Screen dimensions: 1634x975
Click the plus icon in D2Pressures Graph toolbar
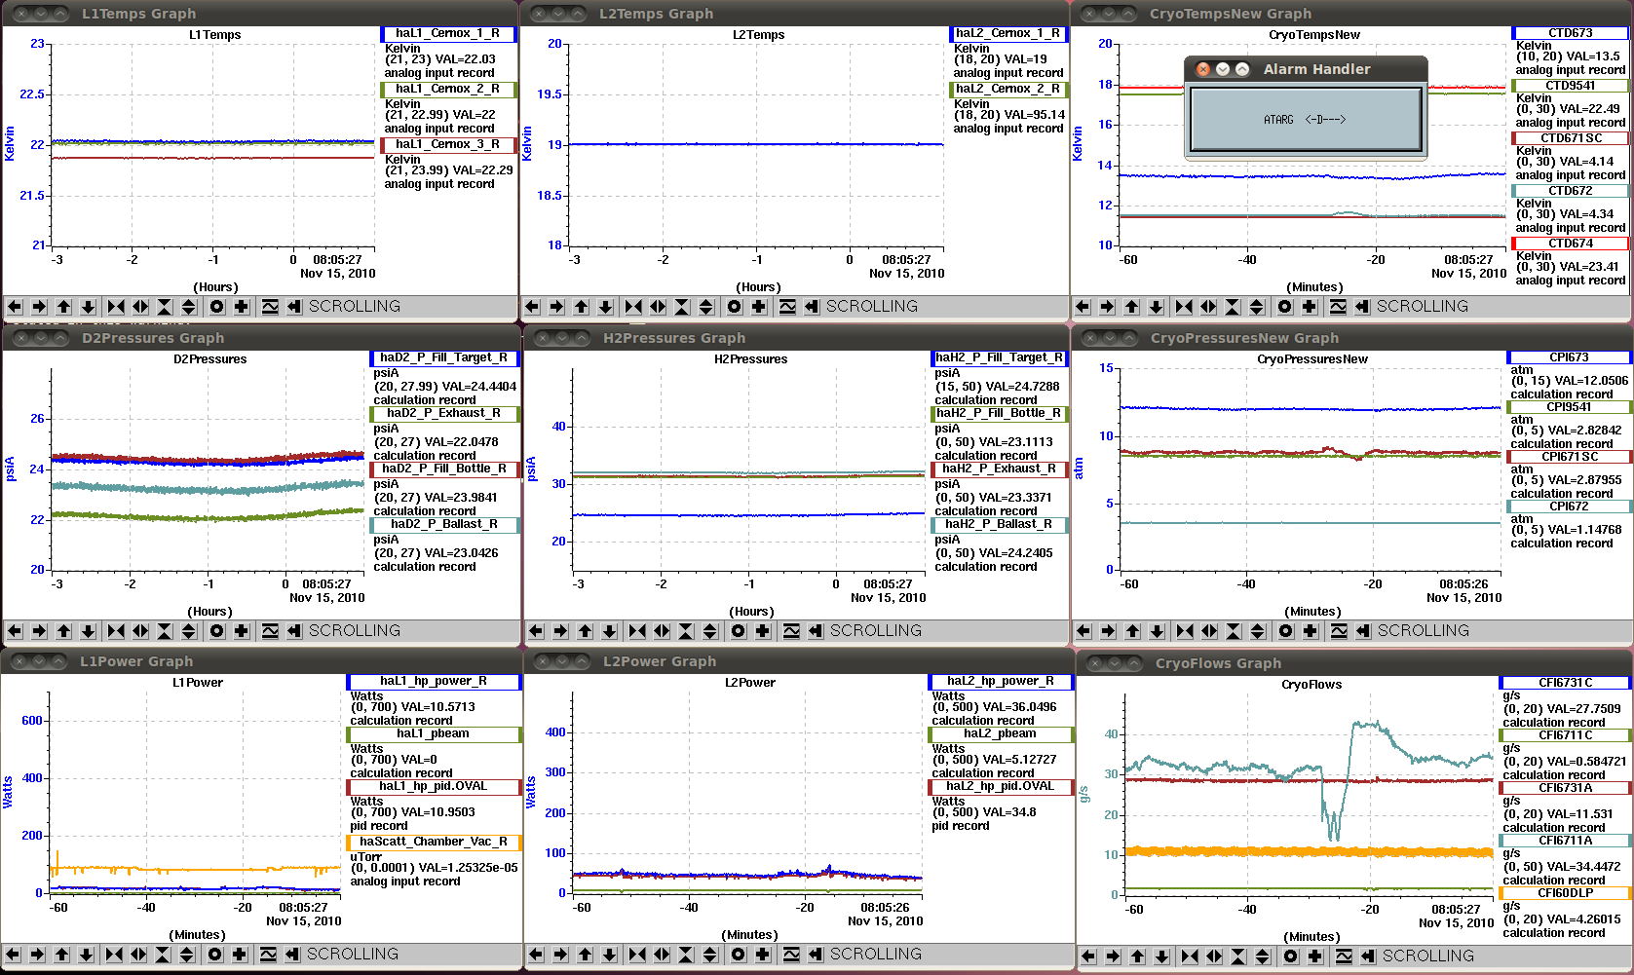pos(242,631)
